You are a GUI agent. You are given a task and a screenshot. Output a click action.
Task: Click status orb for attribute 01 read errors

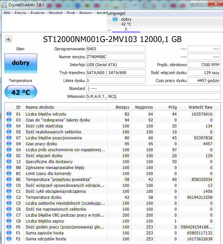(x=9, y=114)
